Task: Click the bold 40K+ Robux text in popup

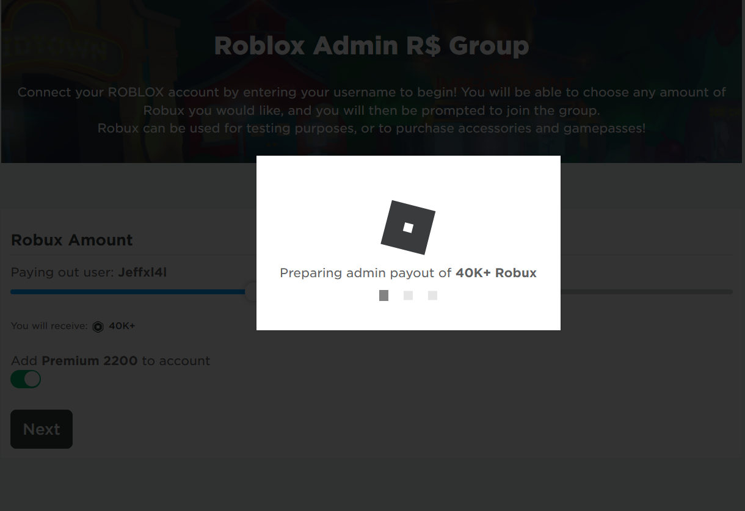Action: click(x=496, y=273)
